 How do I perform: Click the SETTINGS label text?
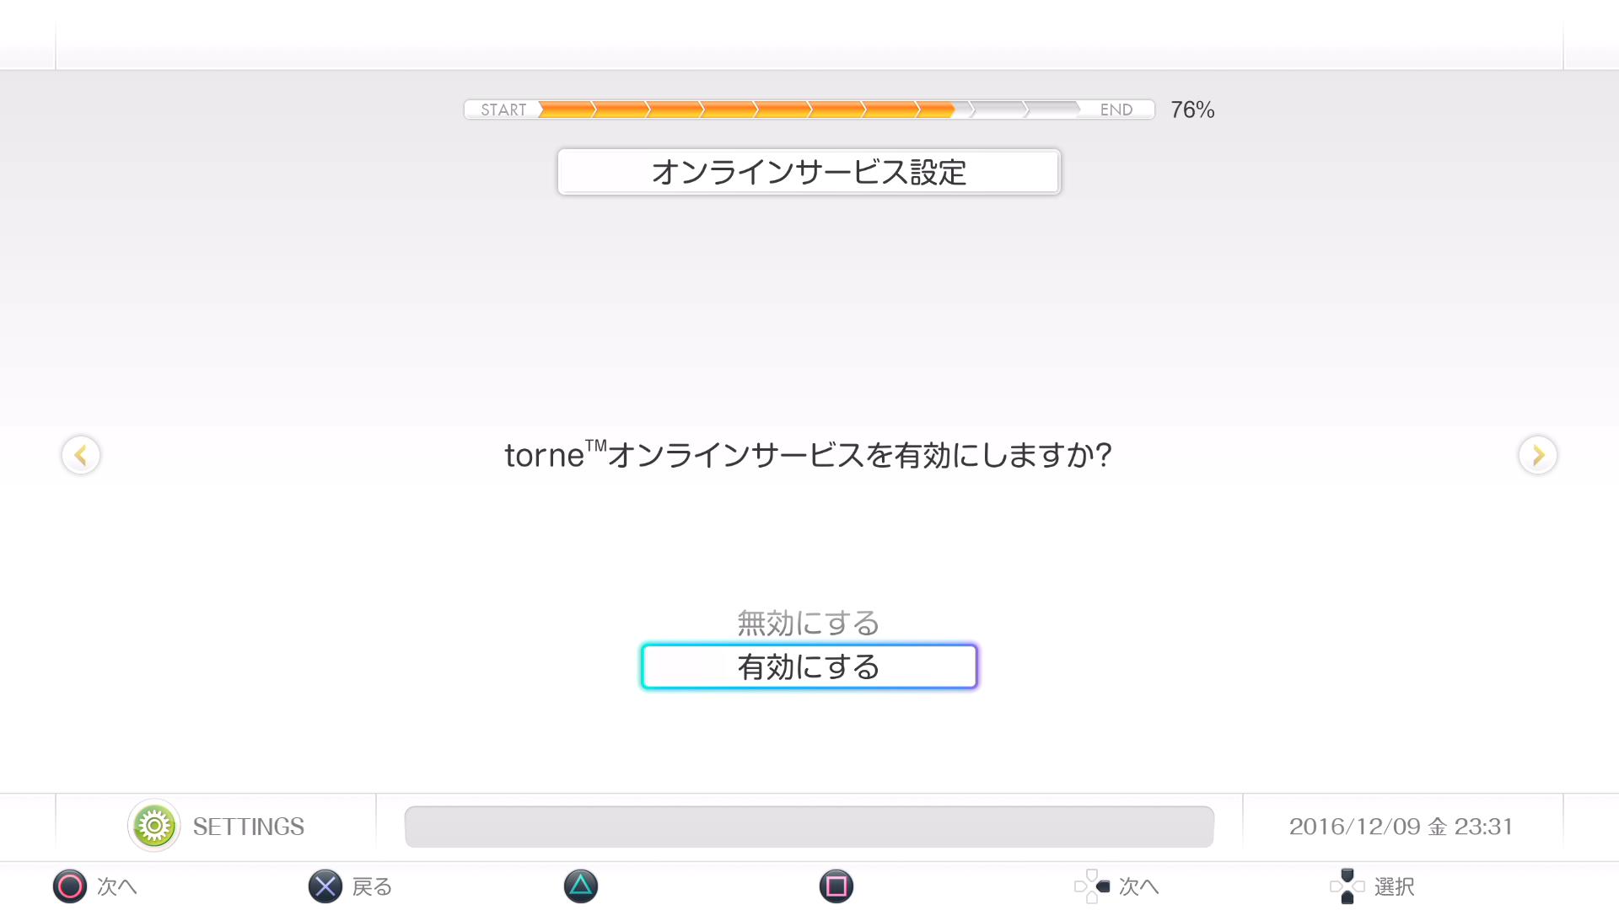pos(249,827)
